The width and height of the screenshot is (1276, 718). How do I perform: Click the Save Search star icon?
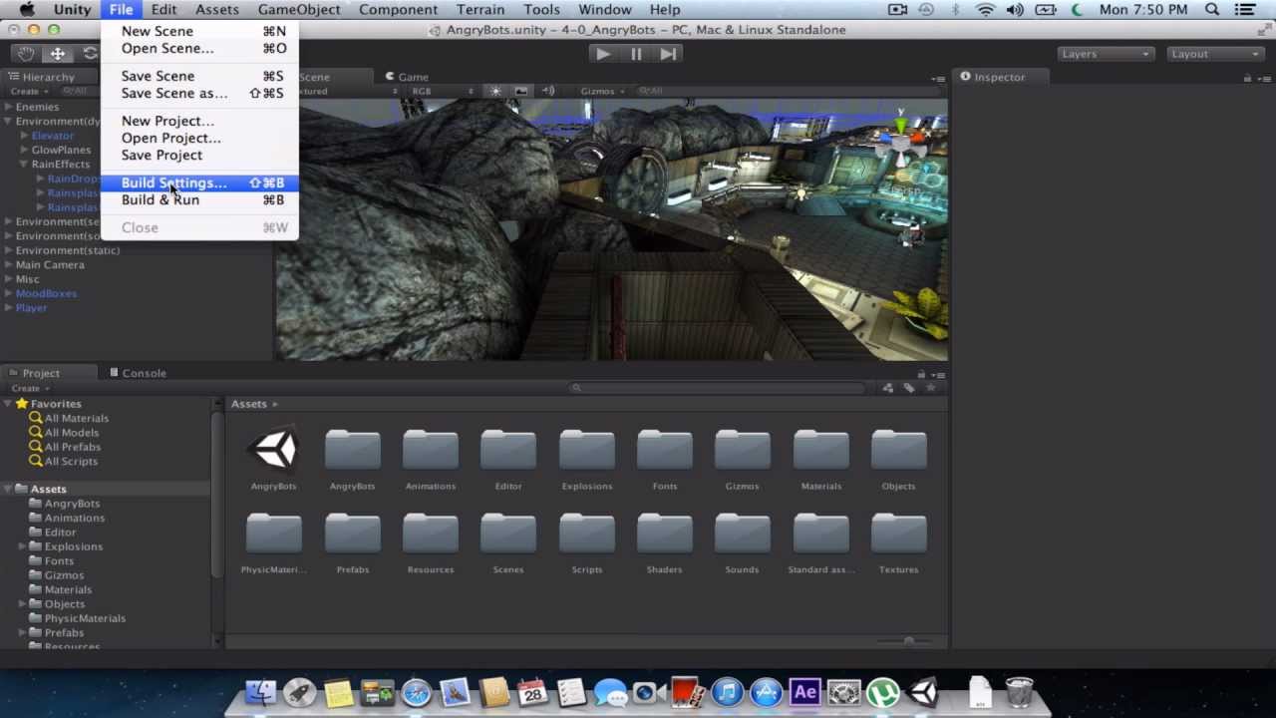click(931, 388)
